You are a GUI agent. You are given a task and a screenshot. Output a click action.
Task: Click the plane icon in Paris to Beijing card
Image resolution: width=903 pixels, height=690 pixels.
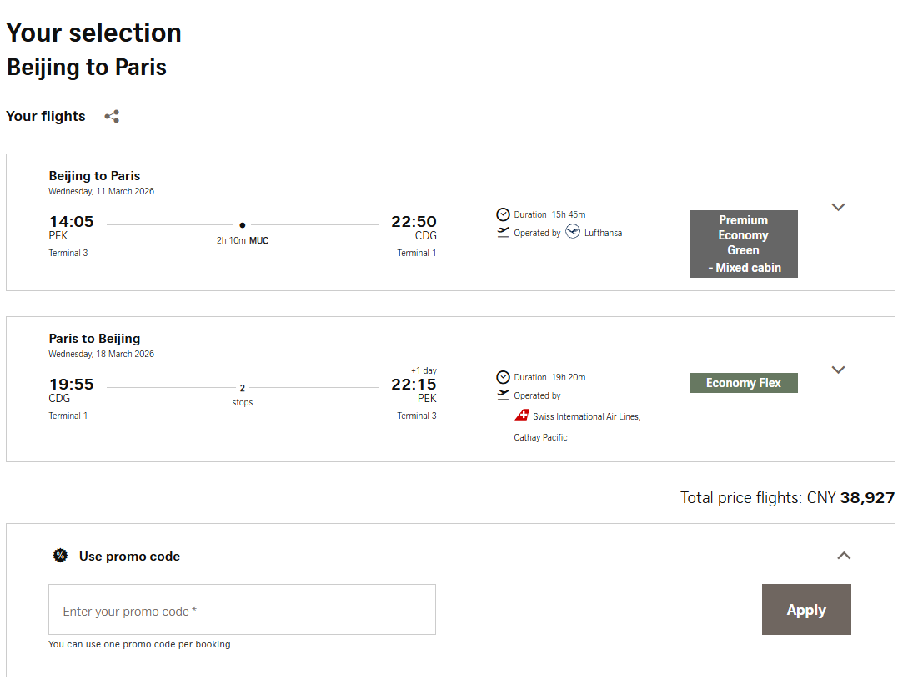tap(503, 395)
